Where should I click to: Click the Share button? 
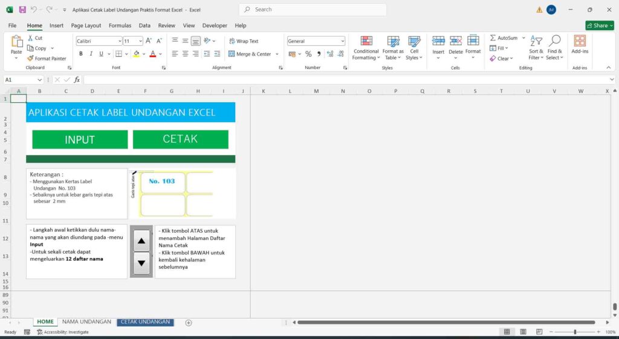600,25
